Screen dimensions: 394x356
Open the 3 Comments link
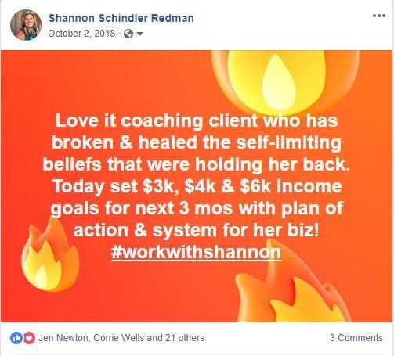[x=356, y=338]
